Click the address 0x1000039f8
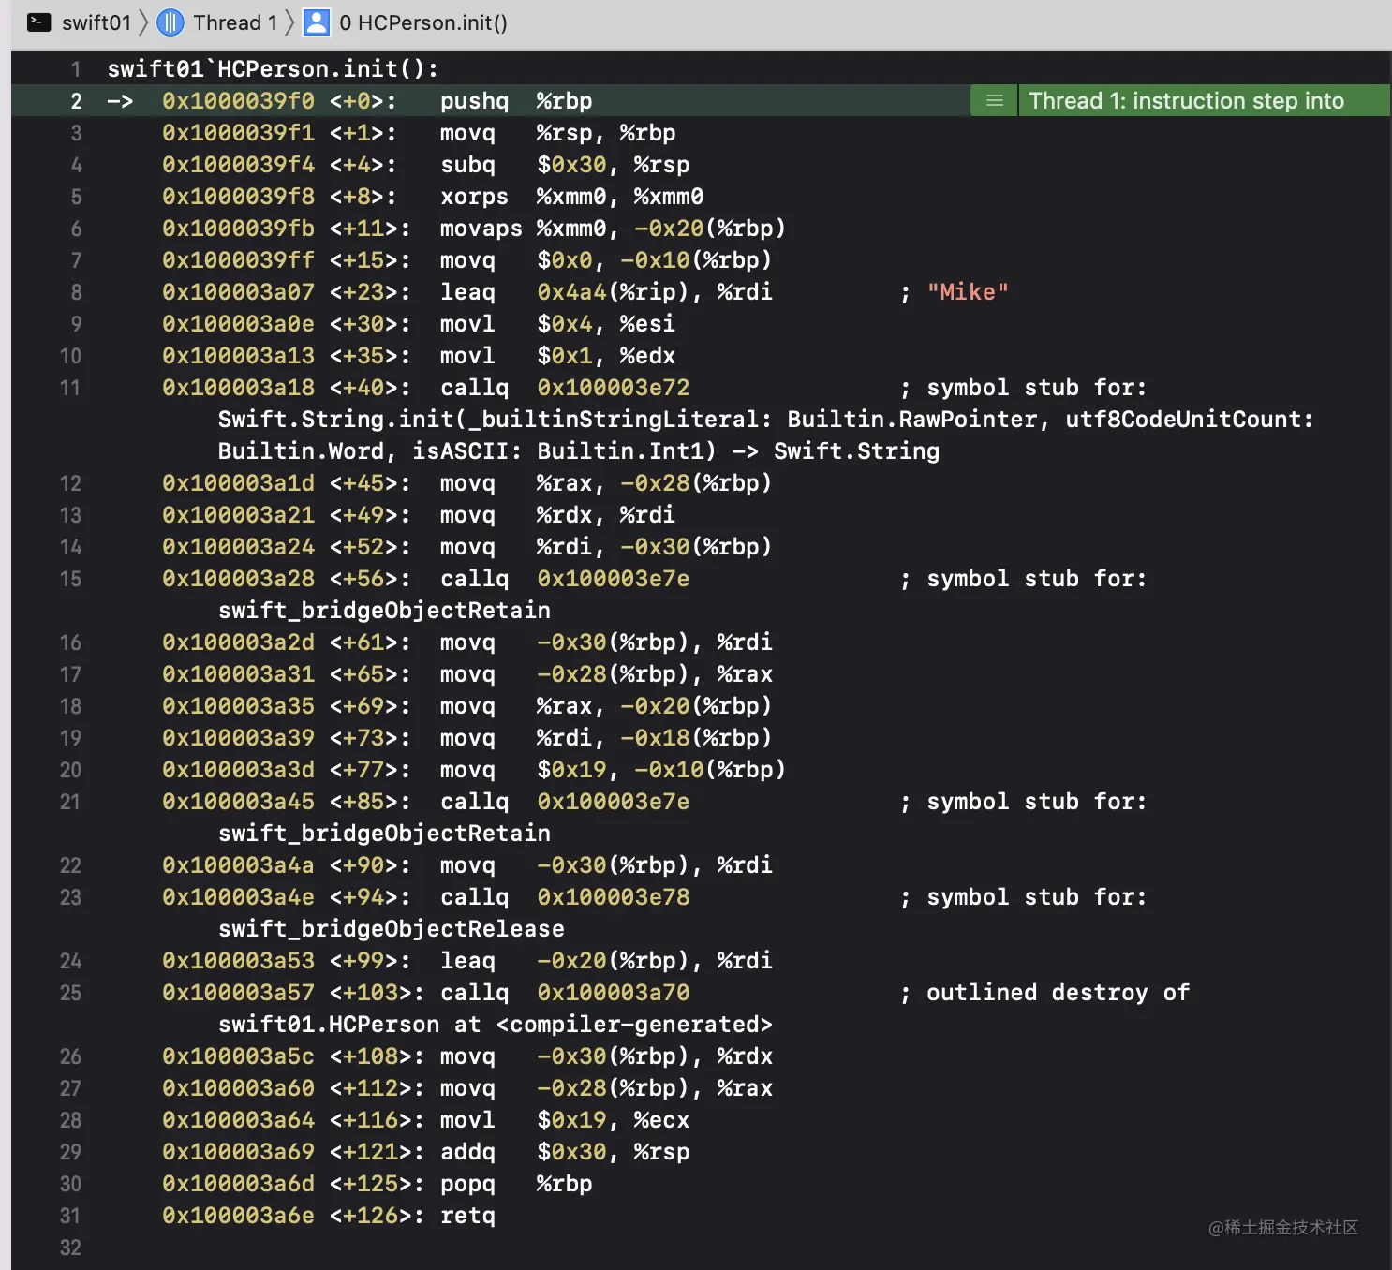The image size is (1392, 1270). click(x=238, y=197)
